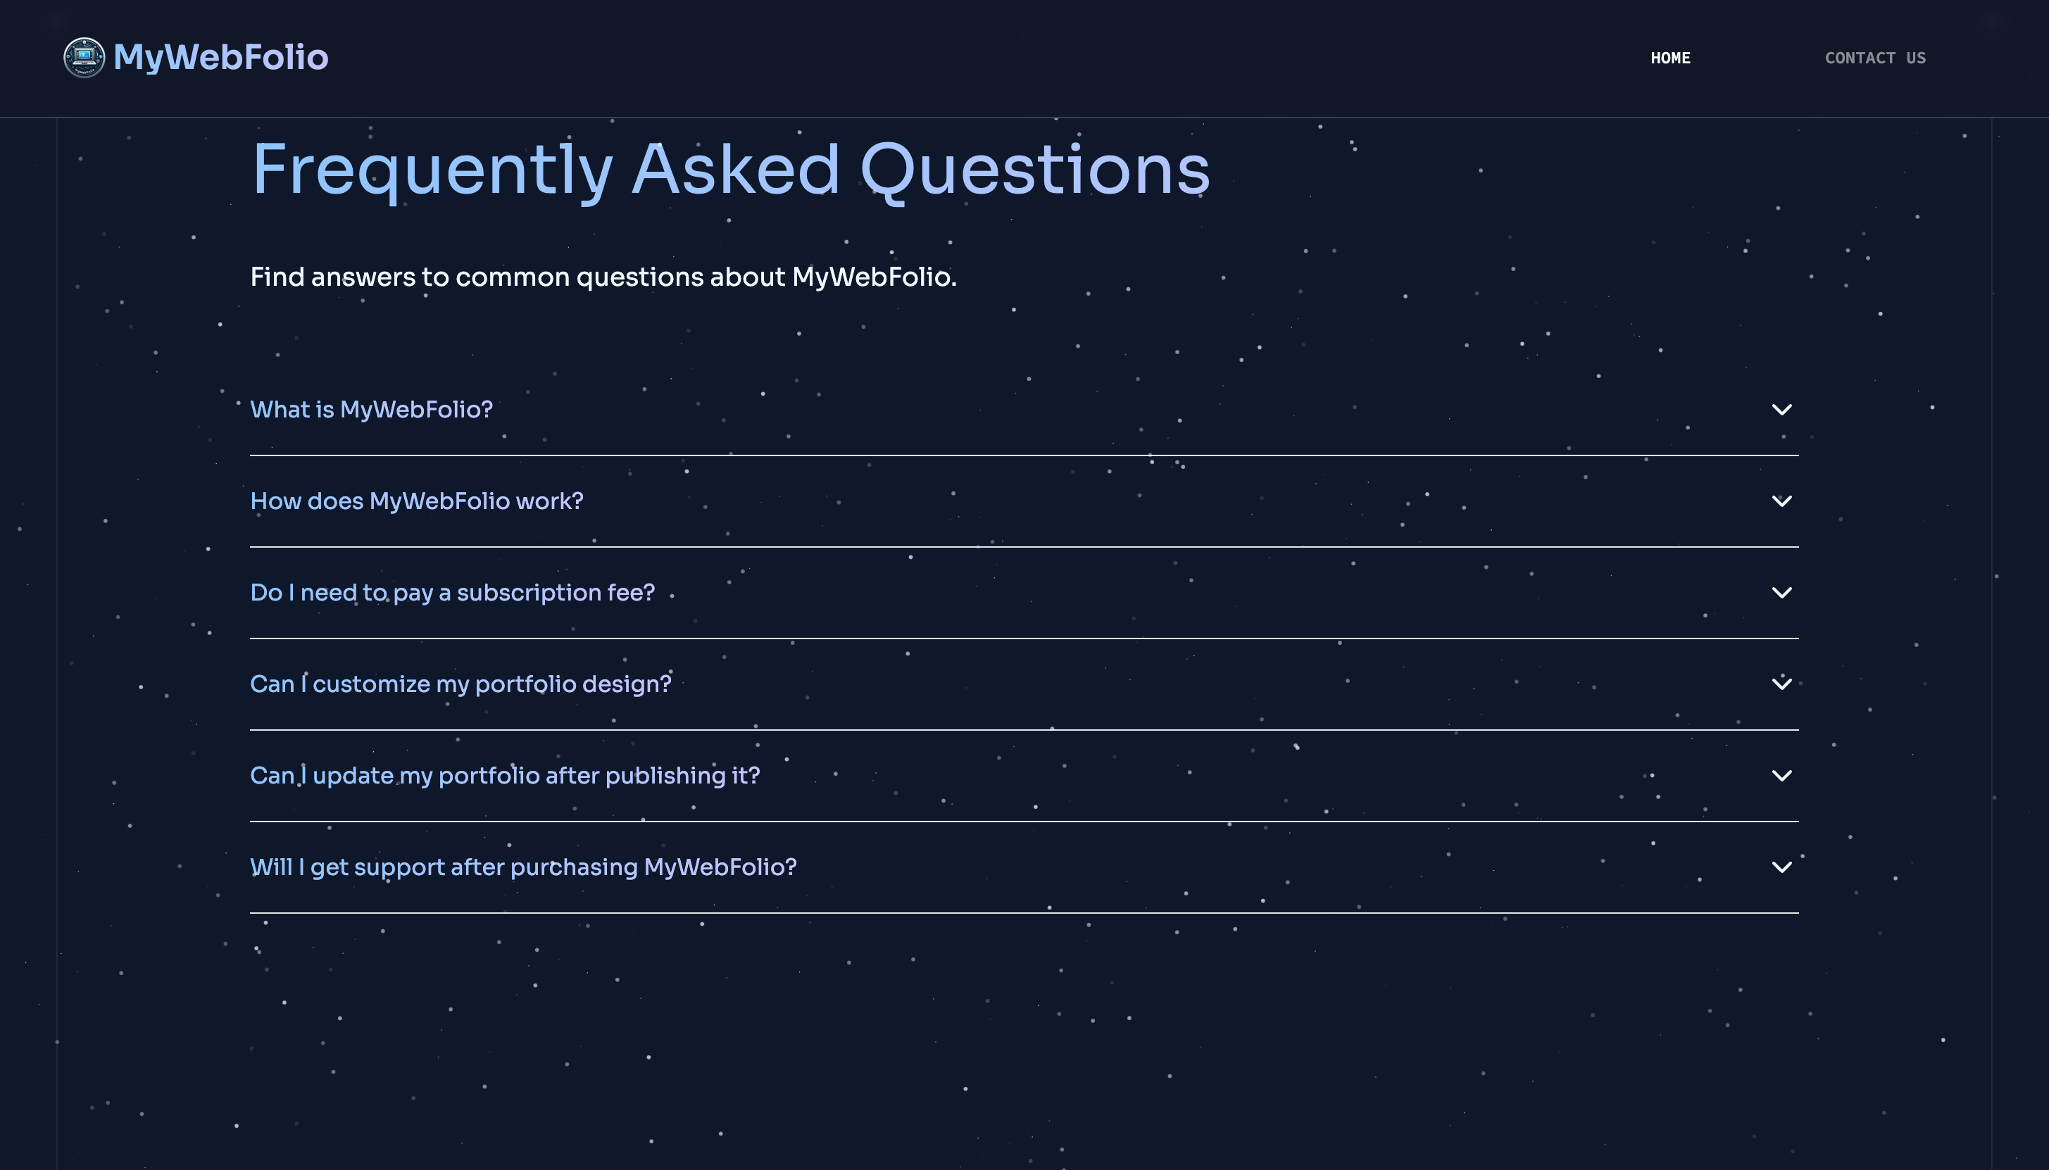Click the chevron beside What is MyWebFolio?
This screenshot has height=1170, width=2049.
click(1781, 410)
